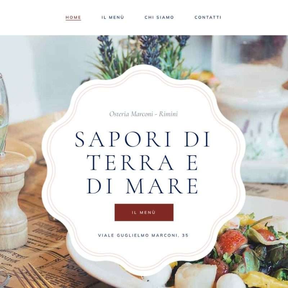The image size is (288, 288).
Task: Select the Viale Guglielmo Marconi, 35 address
Action: tap(143, 235)
